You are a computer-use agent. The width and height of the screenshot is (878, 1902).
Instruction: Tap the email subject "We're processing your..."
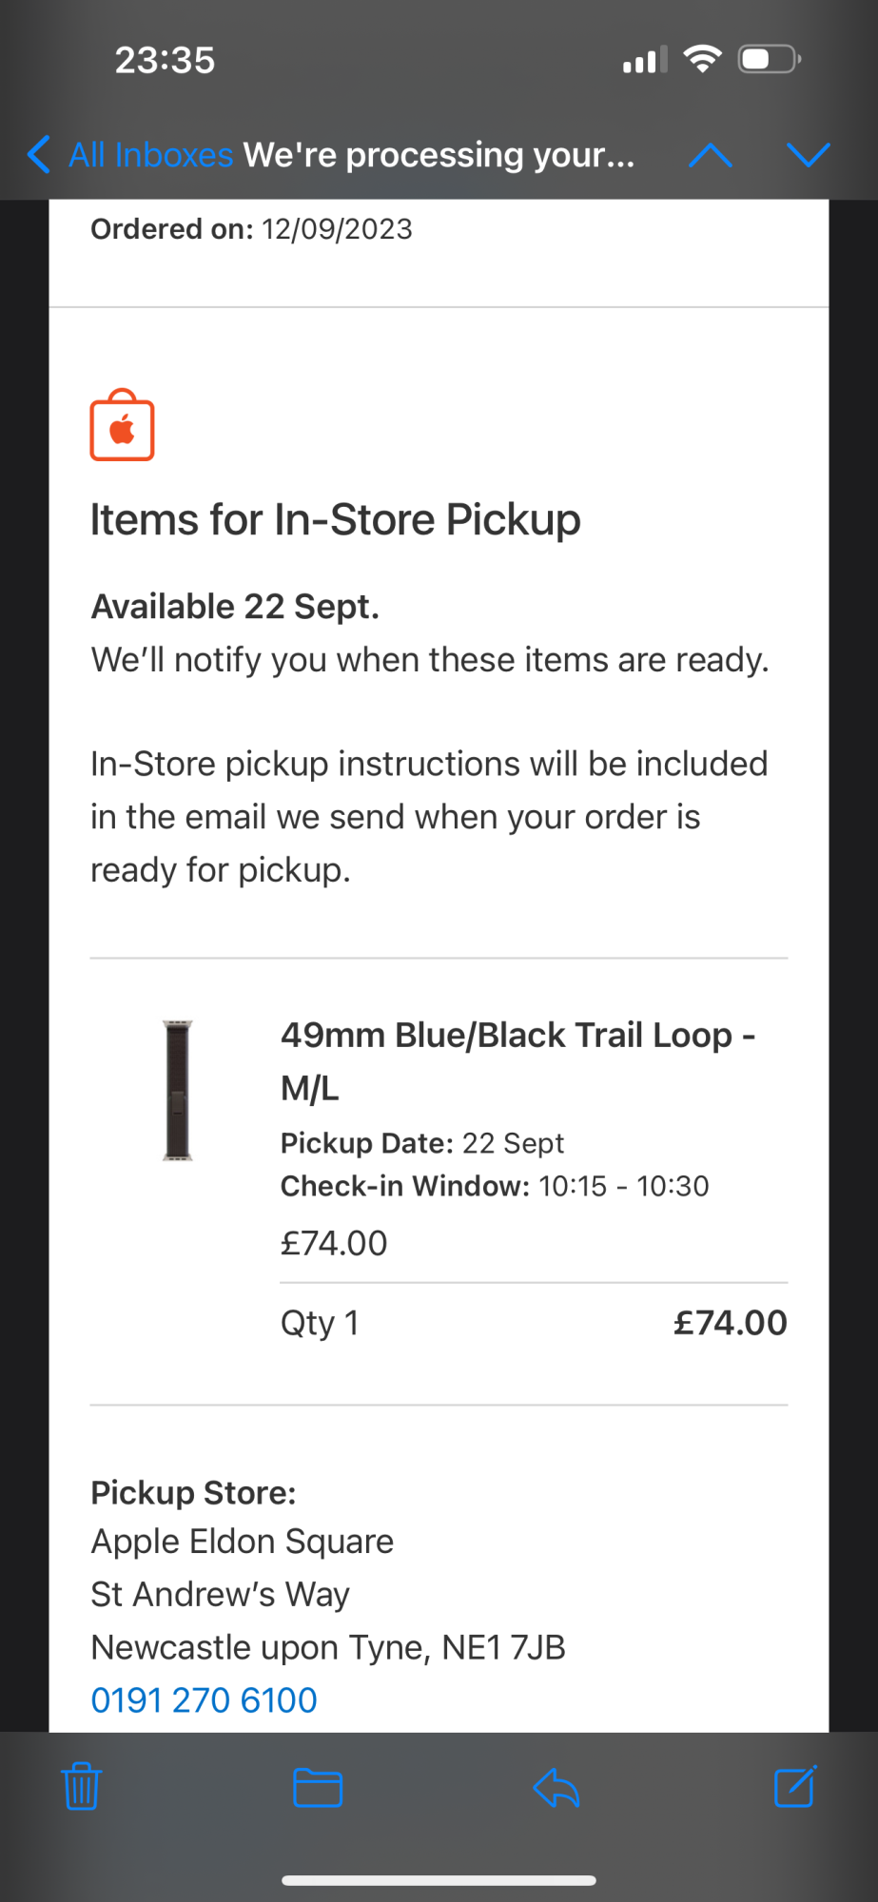click(x=439, y=155)
